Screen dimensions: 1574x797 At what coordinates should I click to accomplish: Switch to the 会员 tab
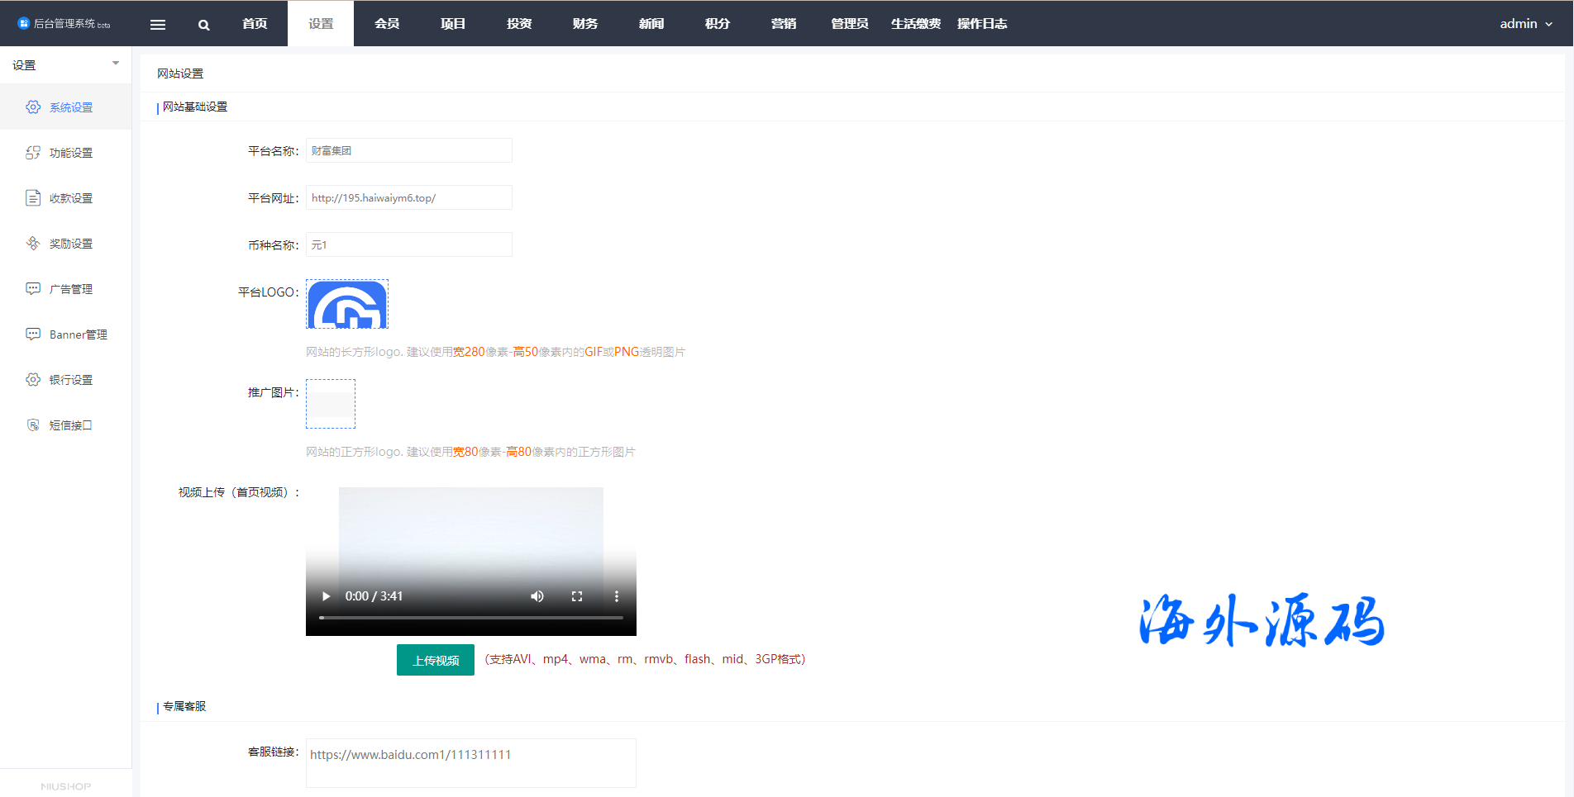click(387, 24)
